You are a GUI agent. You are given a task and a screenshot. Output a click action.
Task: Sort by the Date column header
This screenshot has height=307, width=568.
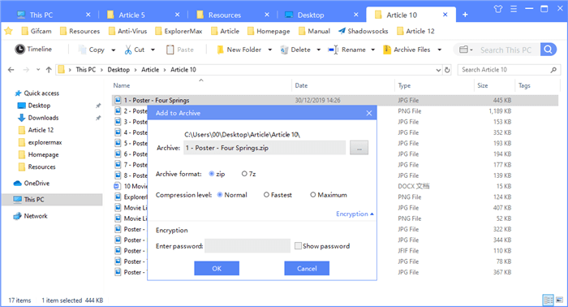tap(301, 85)
